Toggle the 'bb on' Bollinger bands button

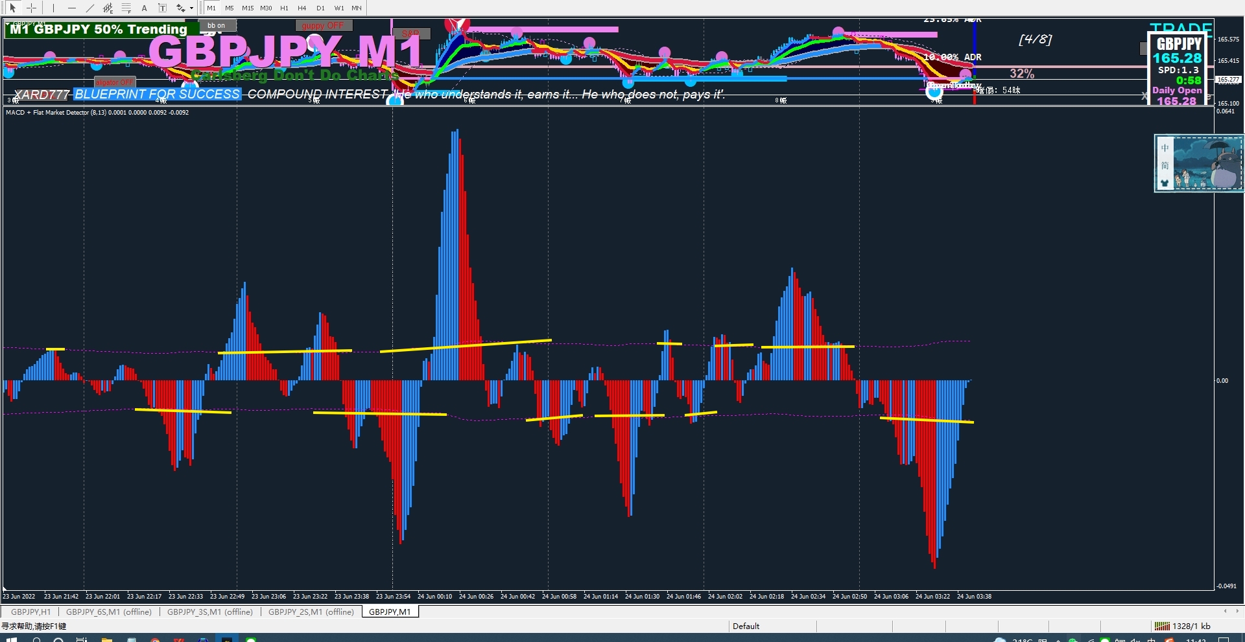tap(217, 25)
